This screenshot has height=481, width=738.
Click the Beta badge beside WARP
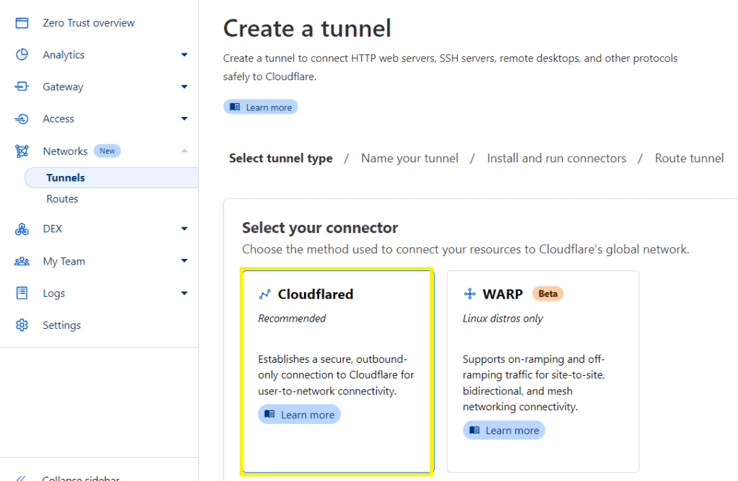(548, 294)
